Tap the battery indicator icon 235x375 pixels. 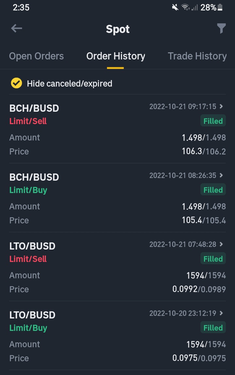coord(220,8)
